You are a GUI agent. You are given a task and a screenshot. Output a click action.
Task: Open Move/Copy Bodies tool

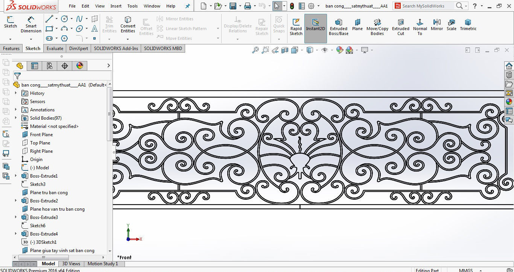pos(377,26)
